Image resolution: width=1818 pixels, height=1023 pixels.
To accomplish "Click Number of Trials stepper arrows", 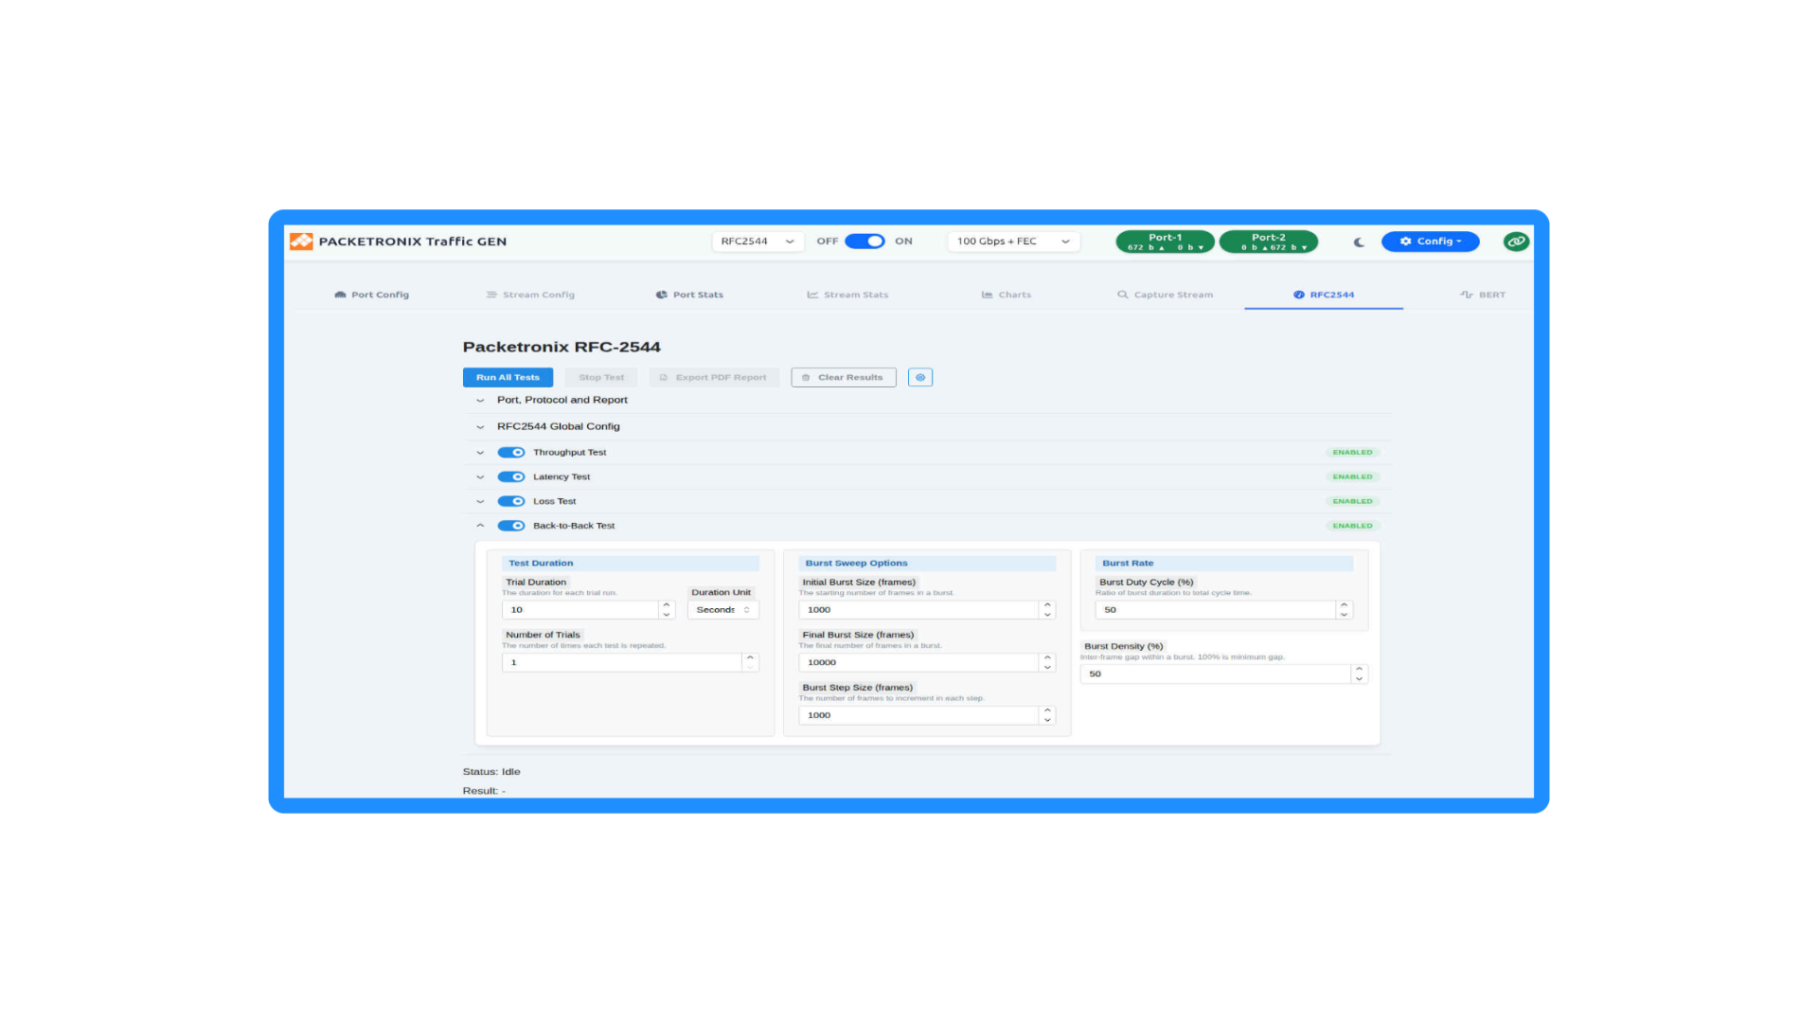I will pyautogui.click(x=750, y=663).
